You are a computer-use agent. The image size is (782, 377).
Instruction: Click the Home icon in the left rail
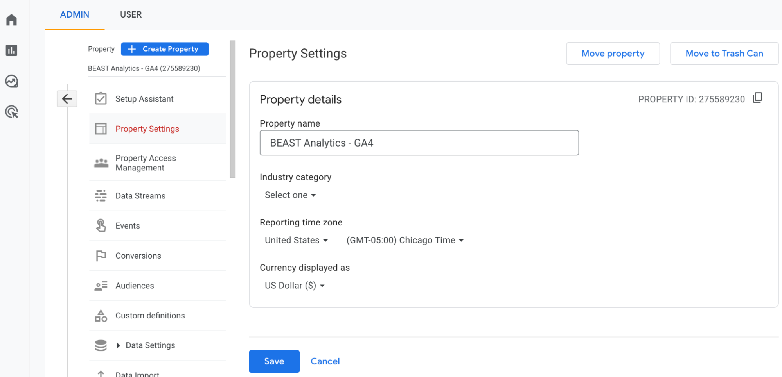(x=11, y=20)
